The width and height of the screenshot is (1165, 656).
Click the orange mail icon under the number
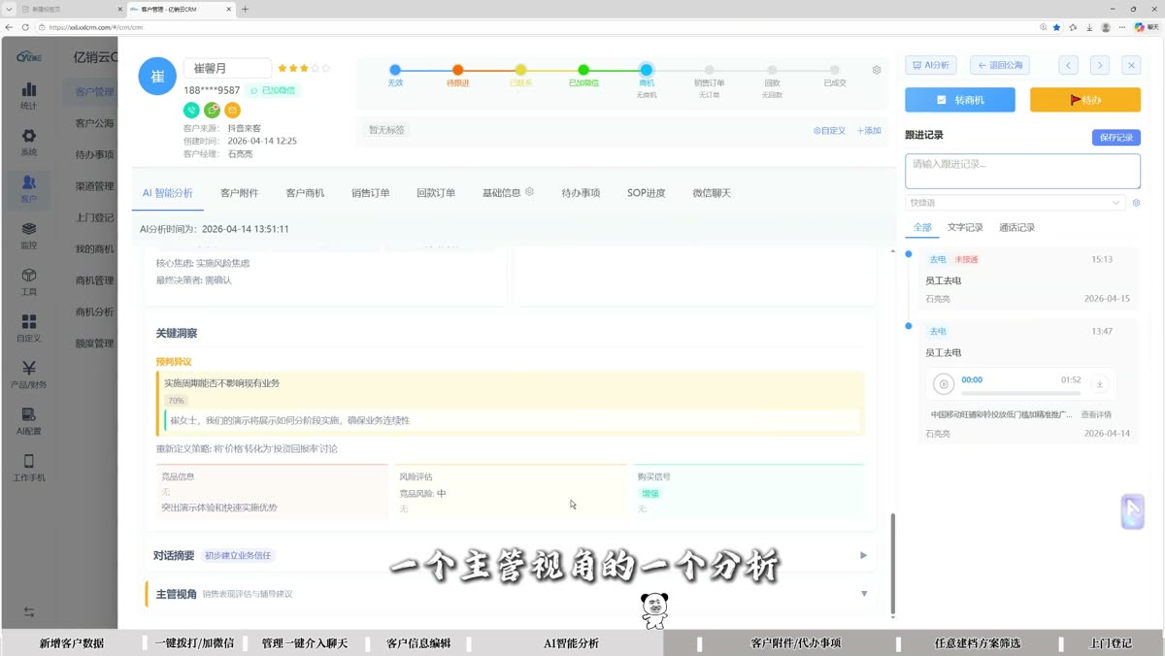pos(233,111)
